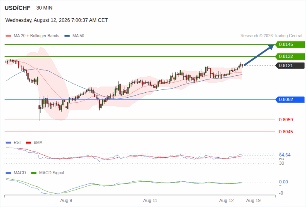Click the 0.8132 green resistance price tag
Viewport: 306px width, 207px height.
(x=290, y=57)
